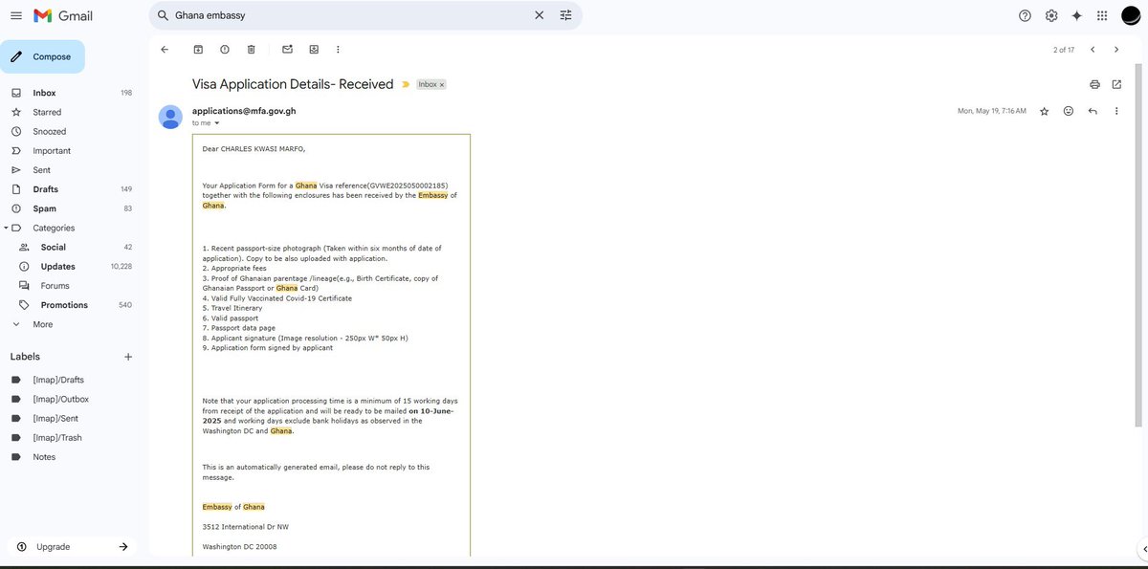Create a new label plus icon

point(128,357)
